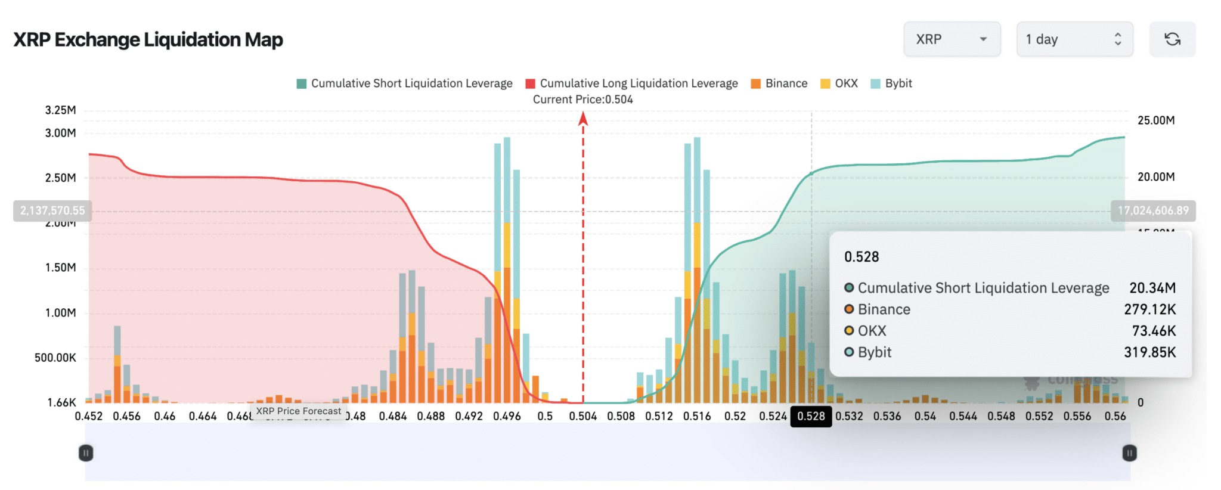Click the data zoom range bar

pyautogui.click(x=608, y=453)
